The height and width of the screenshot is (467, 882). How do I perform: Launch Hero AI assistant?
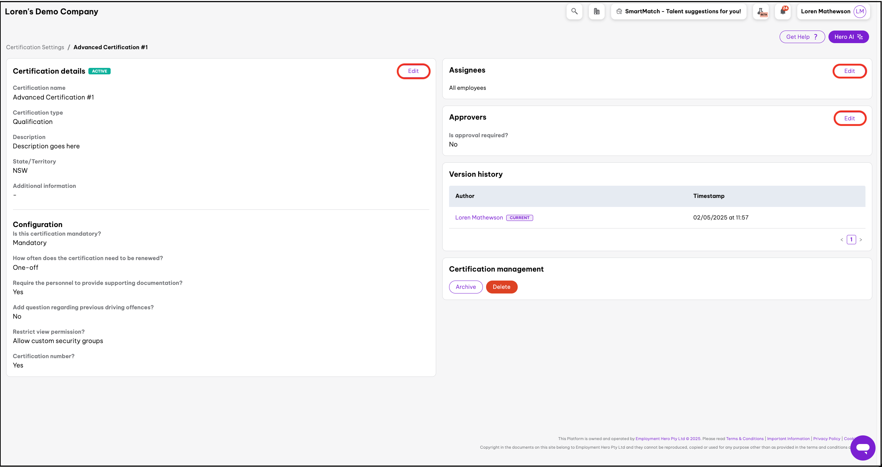point(848,37)
